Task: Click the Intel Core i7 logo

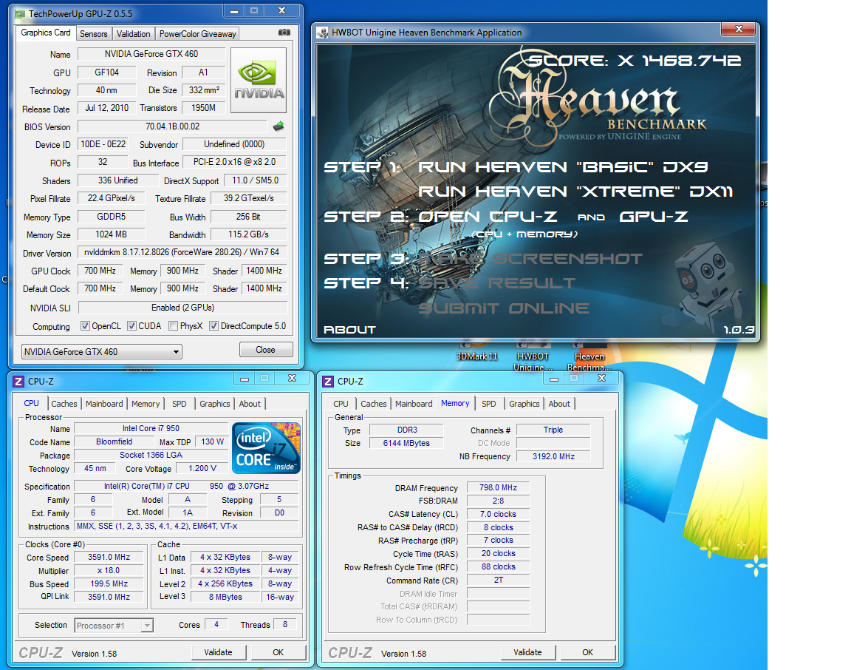Action: (266, 447)
